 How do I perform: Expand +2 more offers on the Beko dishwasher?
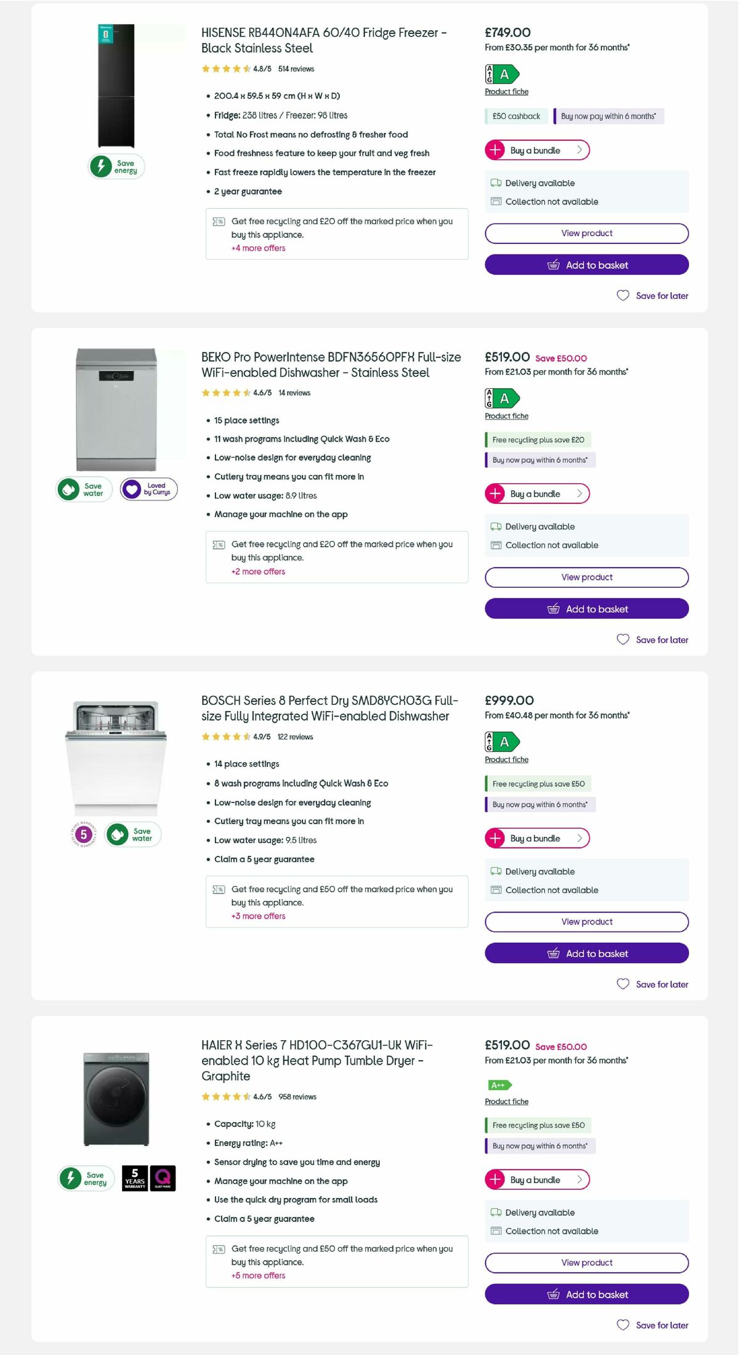tap(257, 572)
